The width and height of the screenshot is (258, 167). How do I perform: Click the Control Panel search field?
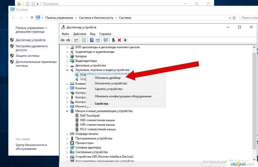[249, 18]
